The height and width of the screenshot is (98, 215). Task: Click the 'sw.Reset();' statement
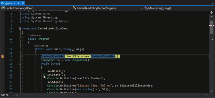pyautogui.click(x=56, y=71)
